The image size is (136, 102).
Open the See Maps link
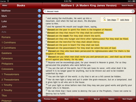(x=112, y=20)
